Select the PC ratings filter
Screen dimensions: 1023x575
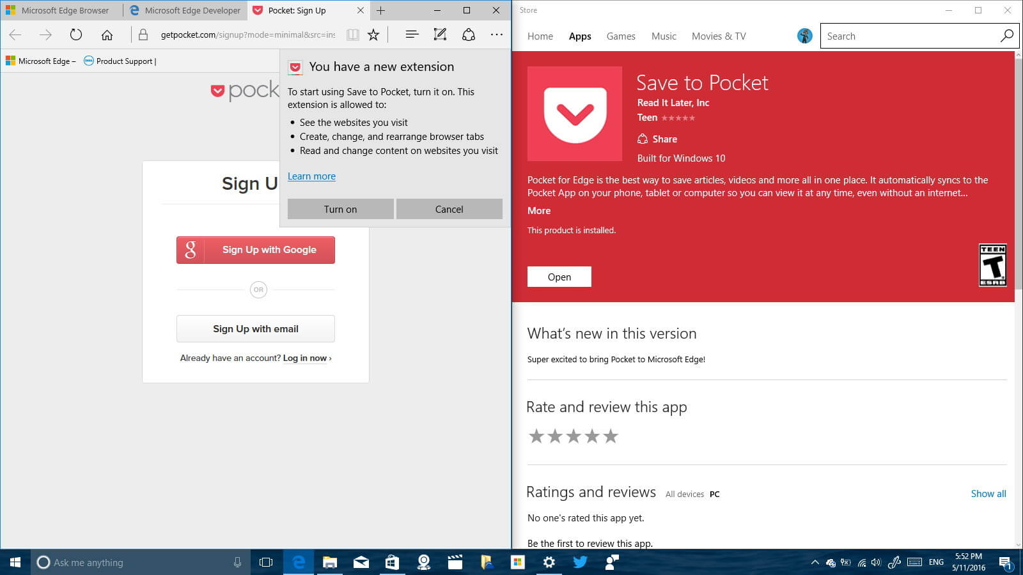click(715, 494)
